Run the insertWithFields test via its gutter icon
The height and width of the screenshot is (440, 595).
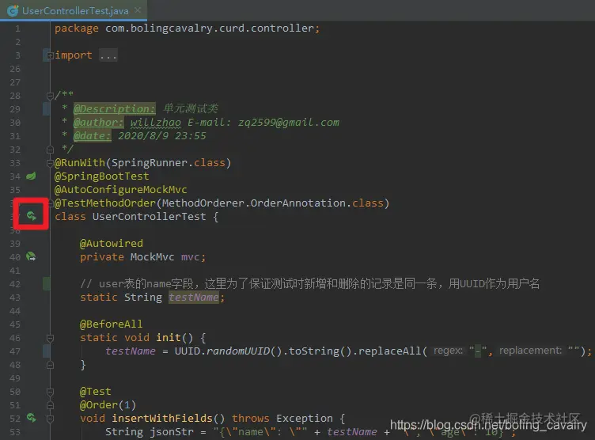point(32,418)
